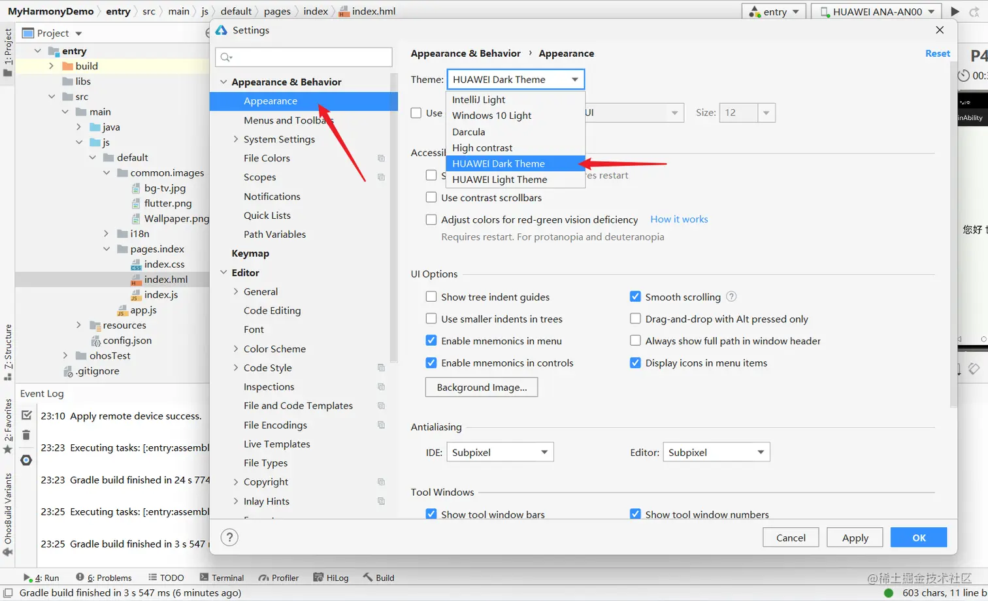Open the Terminal tool window
This screenshot has width=988, height=601.
[222, 577]
